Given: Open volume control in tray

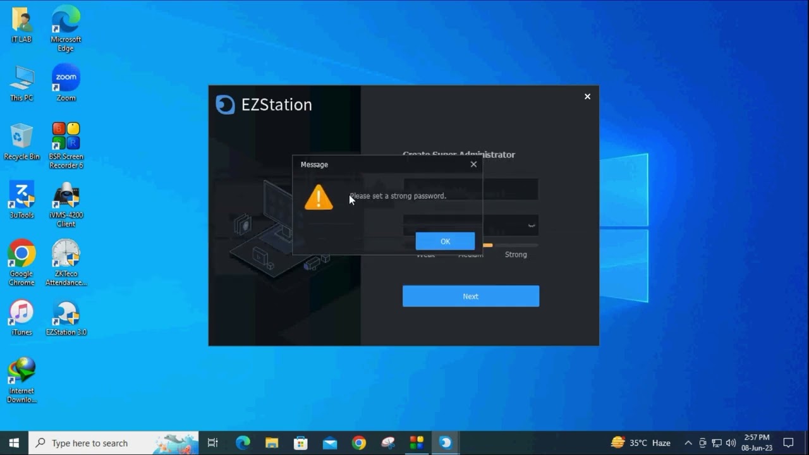Looking at the screenshot, I should point(731,443).
